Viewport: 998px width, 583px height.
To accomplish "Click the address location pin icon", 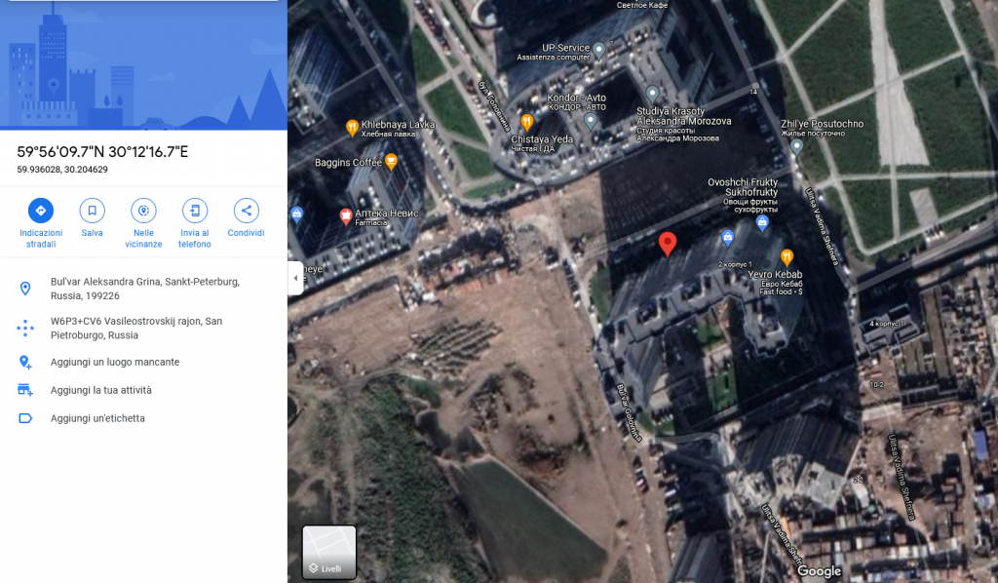I will coord(25,289).
